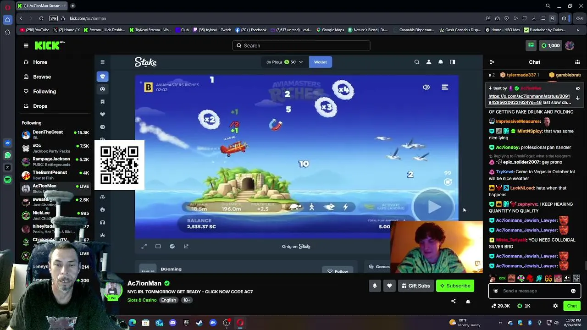
Task: Open WhatsApp in Opera sidebar
Action: click(7, 155)
